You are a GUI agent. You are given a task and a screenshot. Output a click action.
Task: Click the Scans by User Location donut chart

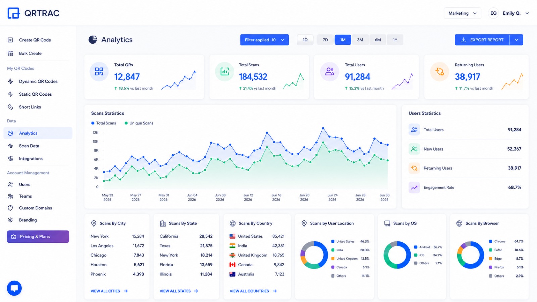click(x=314, y=255)
